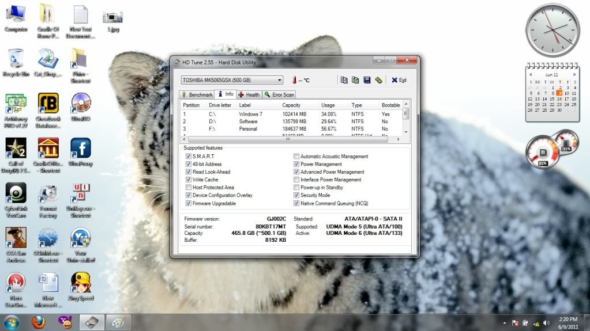Screen dimensions: 590x331
Task: Select the UltraISO desktop shortcut
Action: tap(81, 108)
